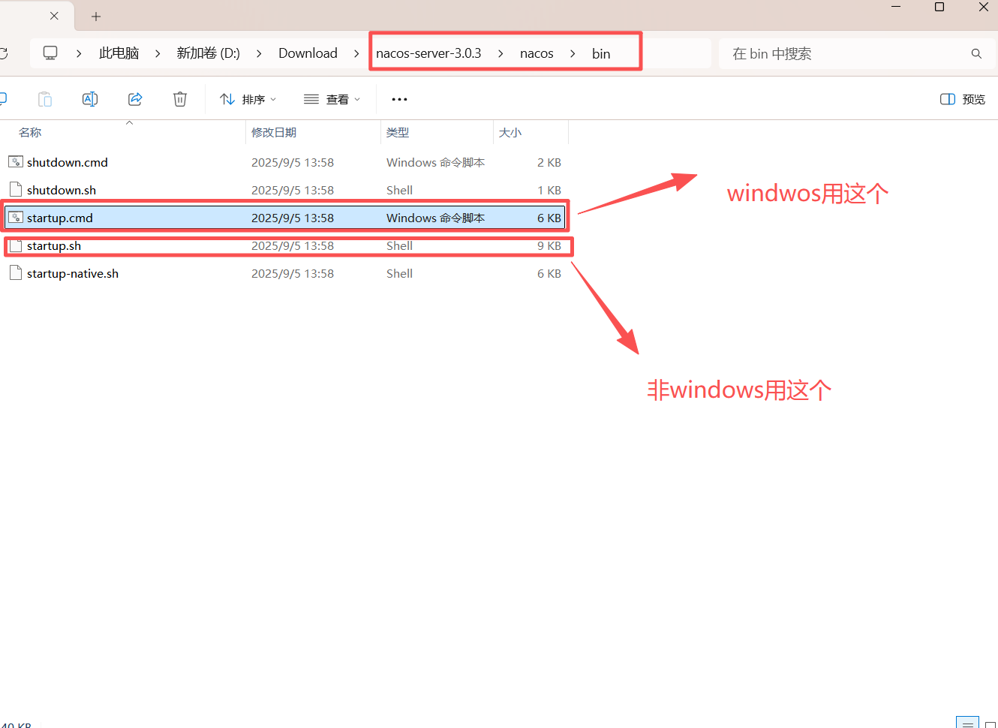Click the modified date of shutdown.sh
Image resolution: width=998 pixels, height=728 pixels.
(x=293, y=190)
